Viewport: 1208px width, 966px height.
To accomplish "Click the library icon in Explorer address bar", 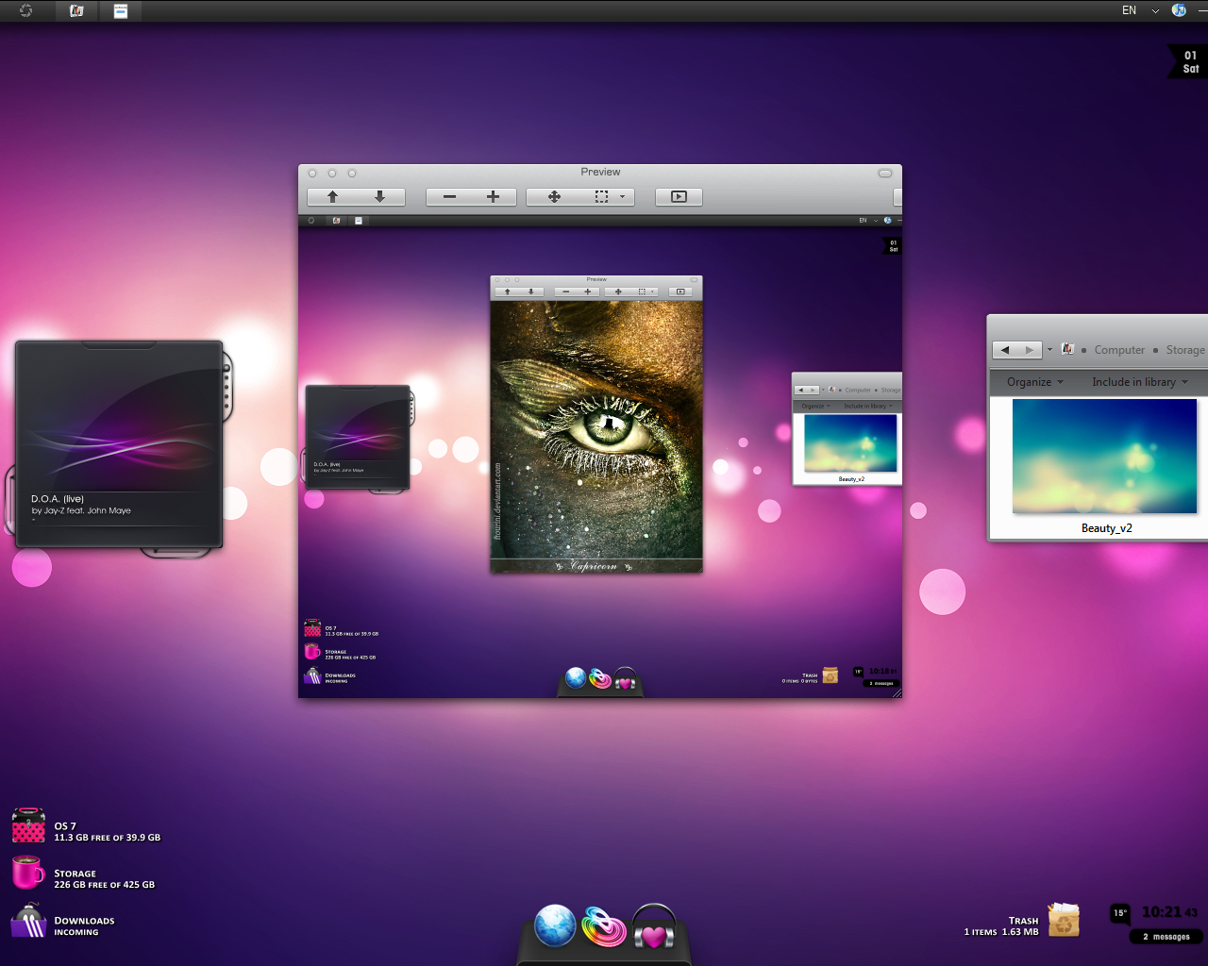I will (x=1067, y=349).
